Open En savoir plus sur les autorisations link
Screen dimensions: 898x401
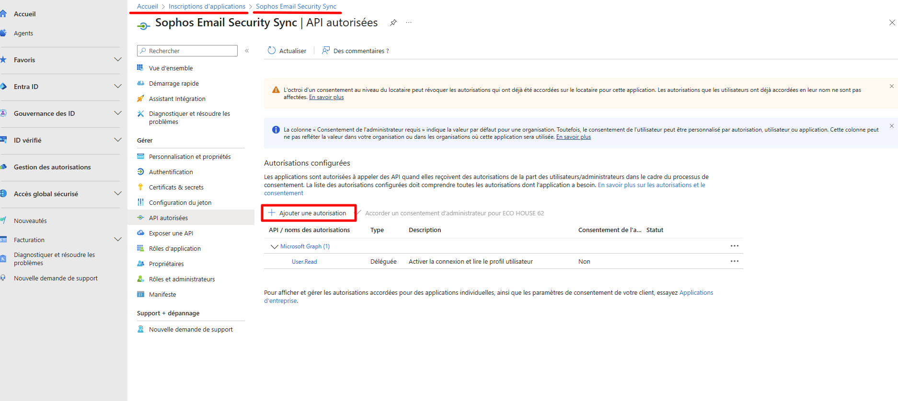point(652,185)
